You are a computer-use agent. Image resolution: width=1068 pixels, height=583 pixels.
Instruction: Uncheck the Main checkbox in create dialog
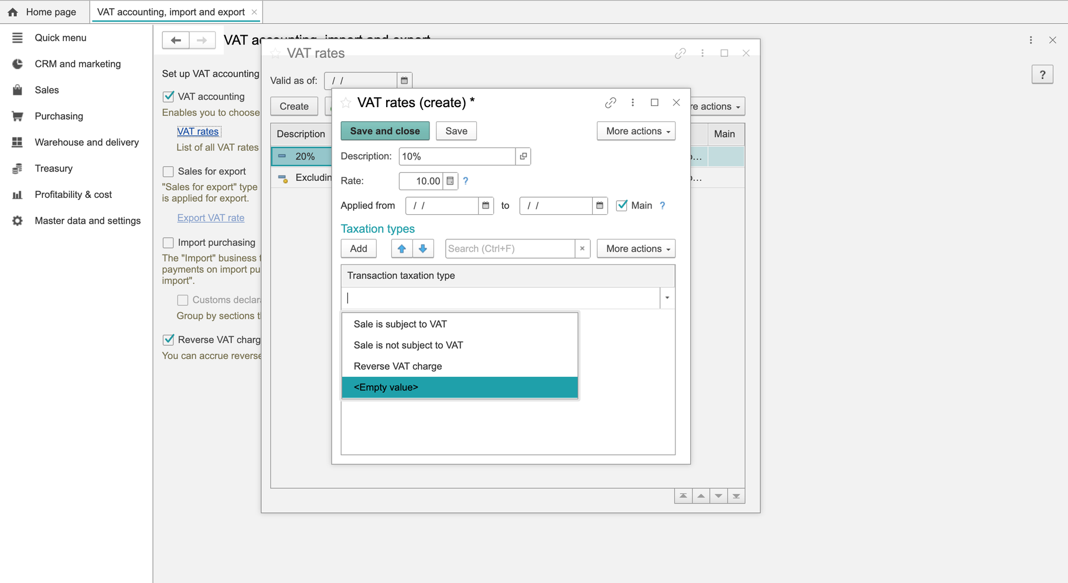pyautogui.click(x=622, y=205)
